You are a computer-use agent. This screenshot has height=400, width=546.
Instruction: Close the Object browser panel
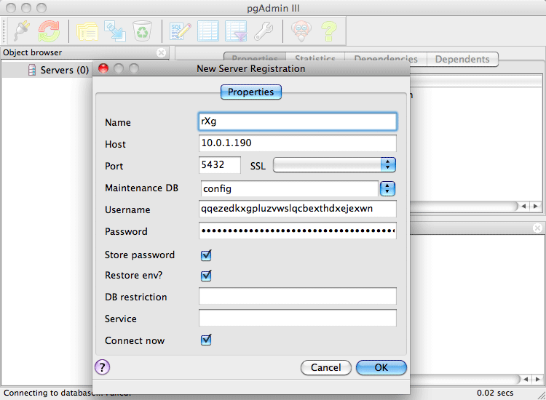(161, 53)
